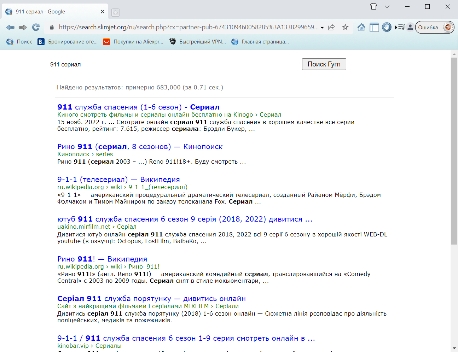Open the 'Бронирование оте...' bookmark
This screenshot has height=352, width=458.
pos(68,42)
